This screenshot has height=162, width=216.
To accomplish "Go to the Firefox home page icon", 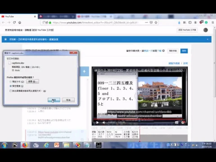I will (20, 22).
